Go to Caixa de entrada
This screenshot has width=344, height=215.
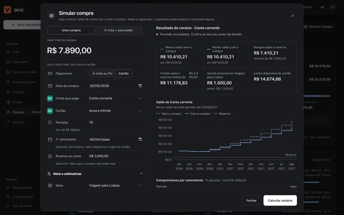point(24,72)
